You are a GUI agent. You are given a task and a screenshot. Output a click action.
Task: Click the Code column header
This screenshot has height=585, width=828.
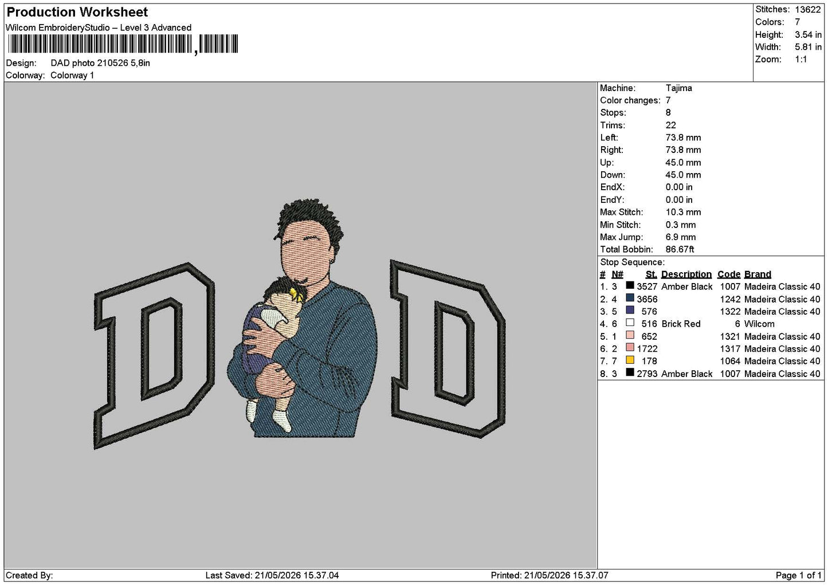[x=729, y=274]
